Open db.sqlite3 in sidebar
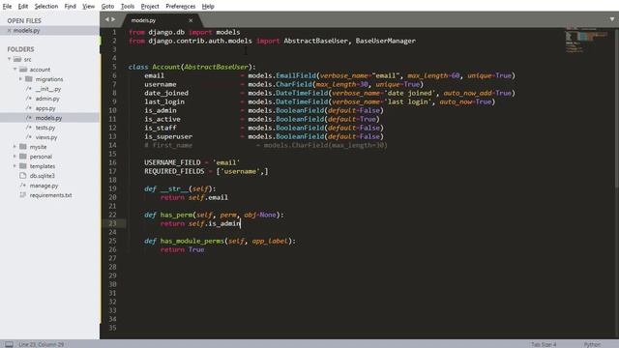 coord(43,176)
